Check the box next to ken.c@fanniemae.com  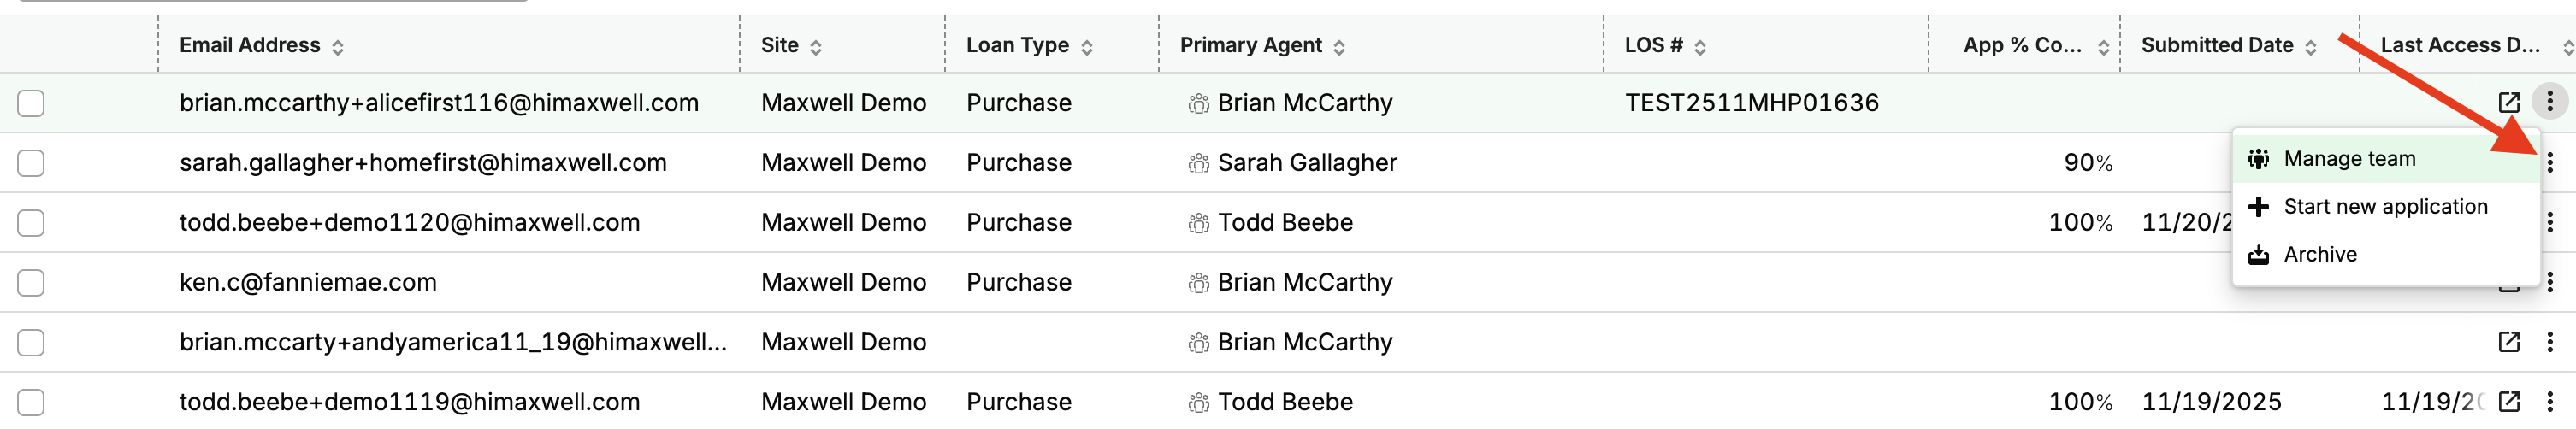(x=31, y=283)
